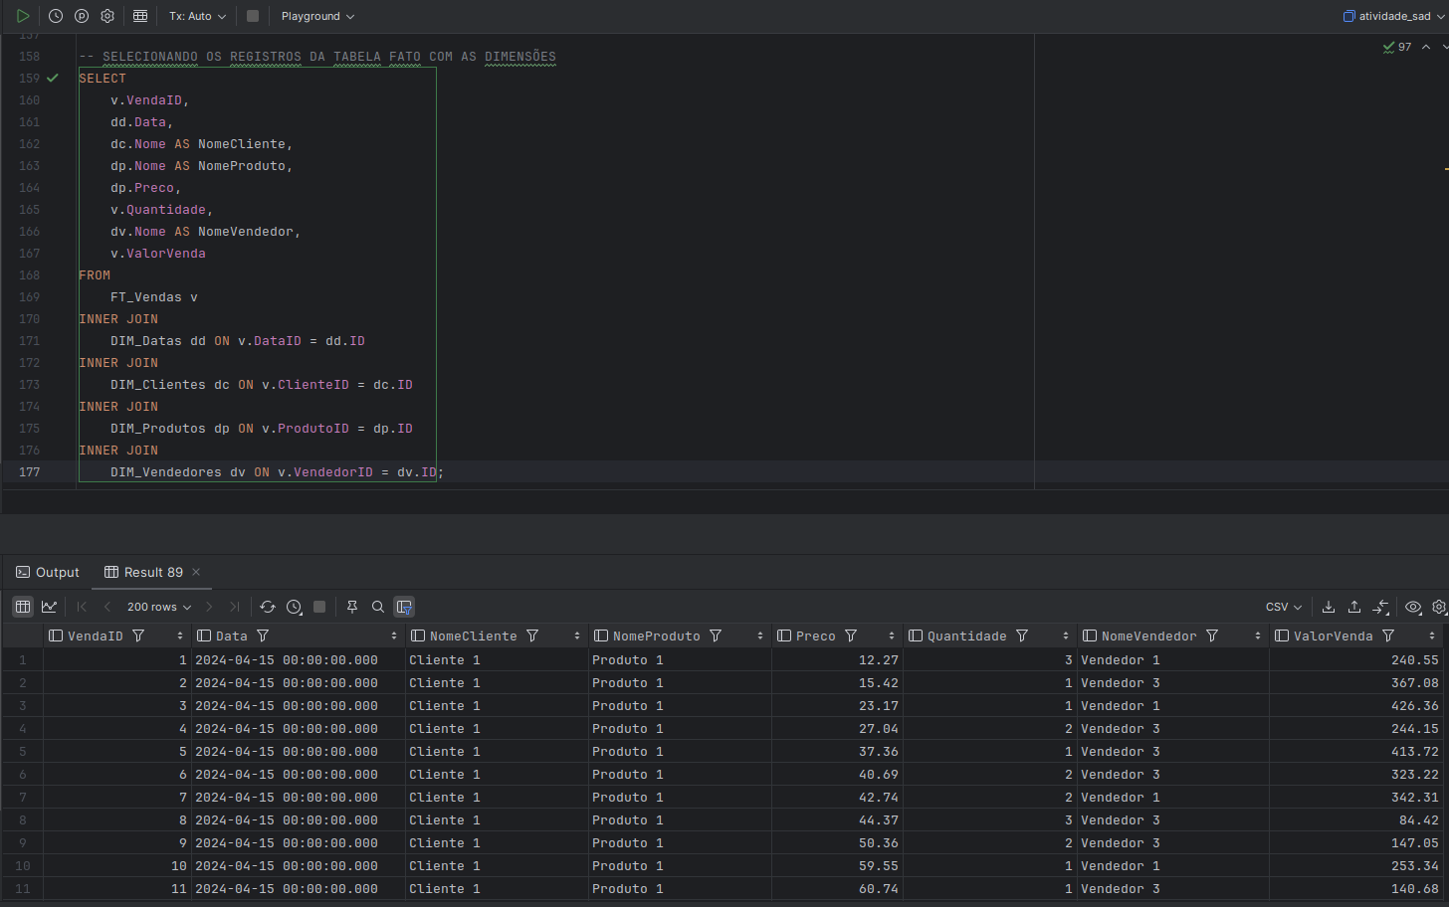Reload the result page

(268, 607)
